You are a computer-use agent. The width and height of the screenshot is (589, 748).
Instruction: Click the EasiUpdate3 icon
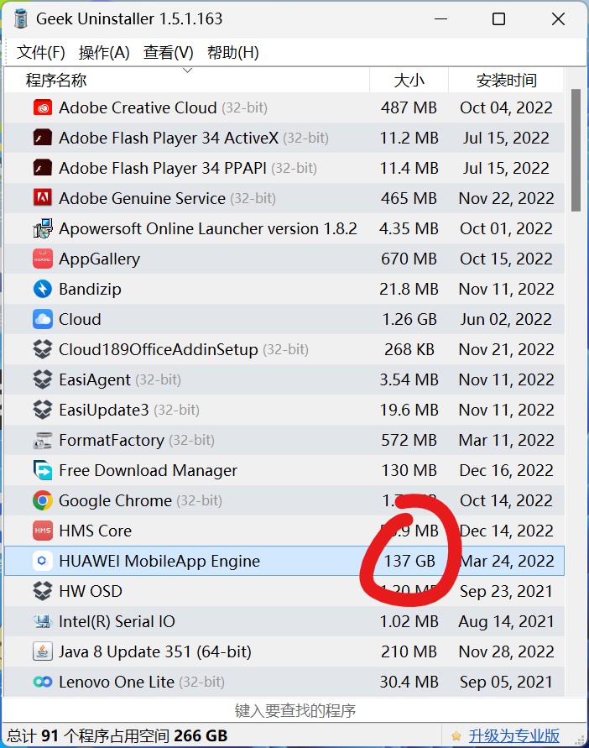(x=43, y=410)
